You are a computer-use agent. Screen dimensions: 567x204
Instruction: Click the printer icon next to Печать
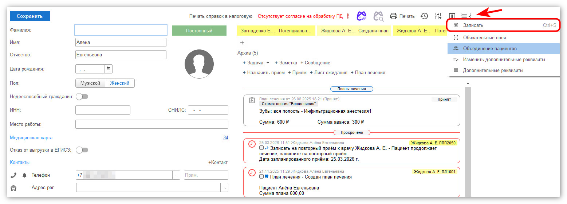click(x=393, y=16)
